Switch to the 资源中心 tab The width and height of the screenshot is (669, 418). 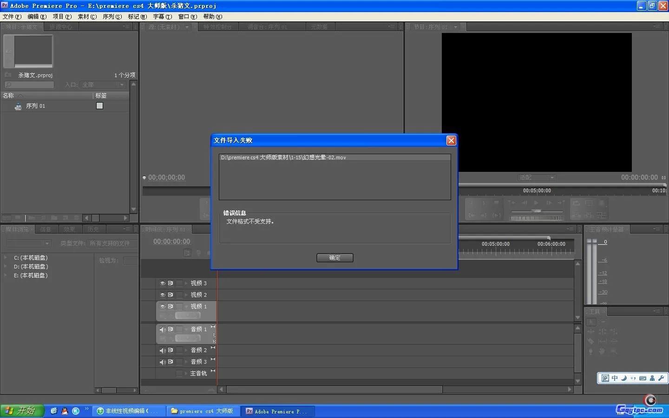pos(61,27)
